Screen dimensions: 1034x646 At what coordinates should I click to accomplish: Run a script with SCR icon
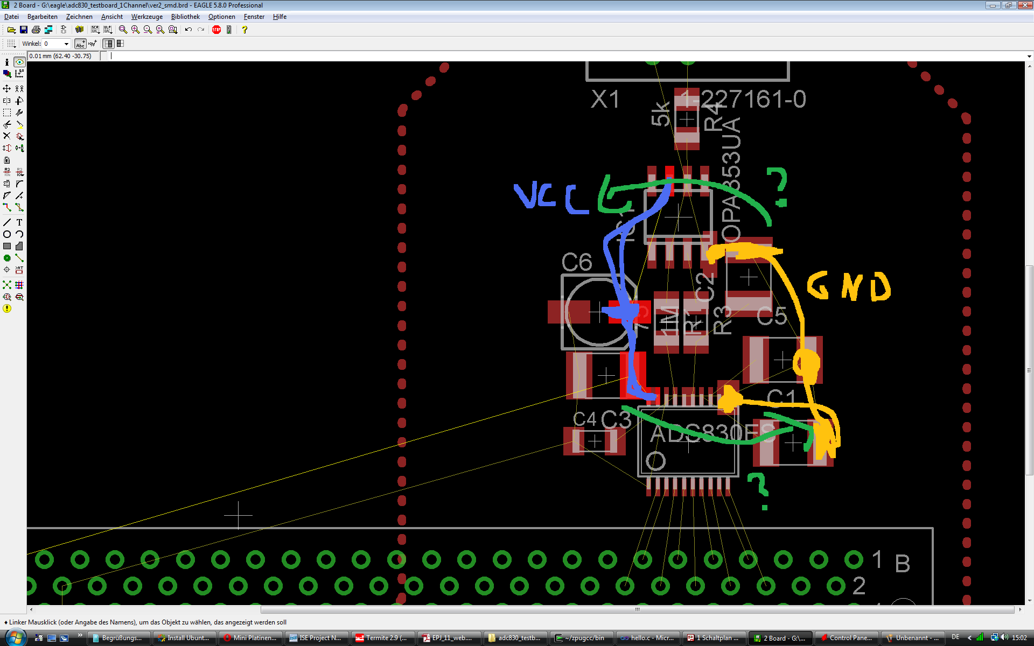(95, 30)
